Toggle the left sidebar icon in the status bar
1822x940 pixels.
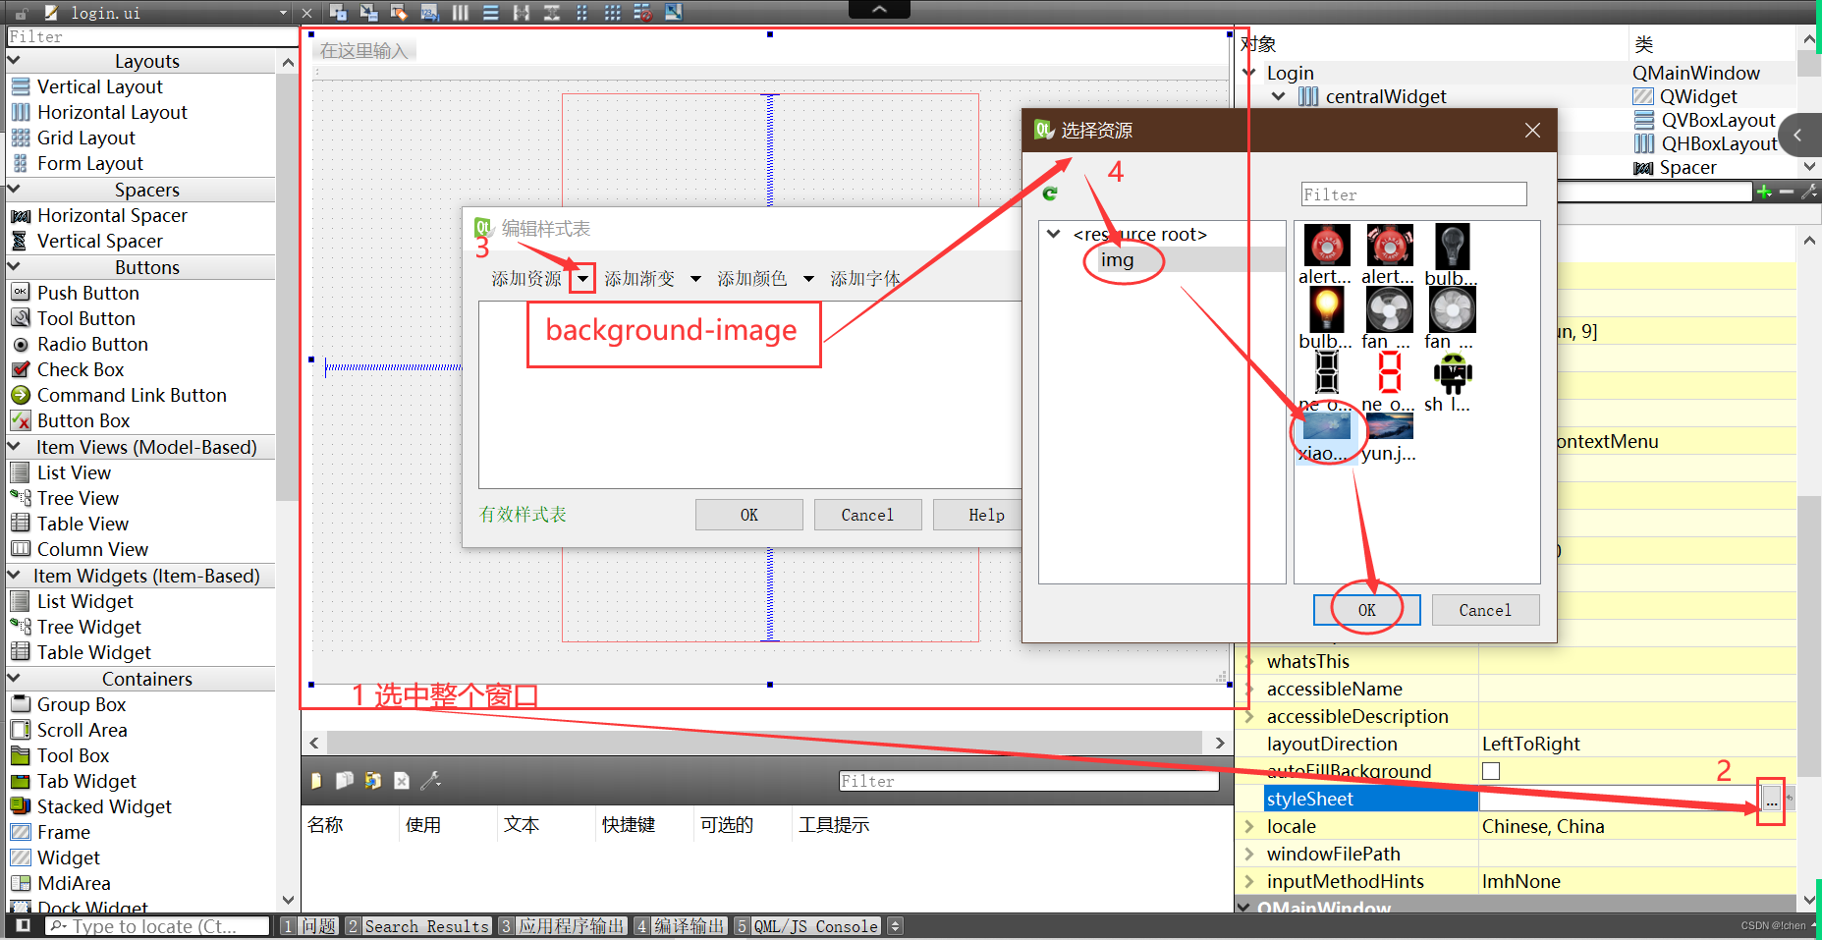click(x=24, y=925)
